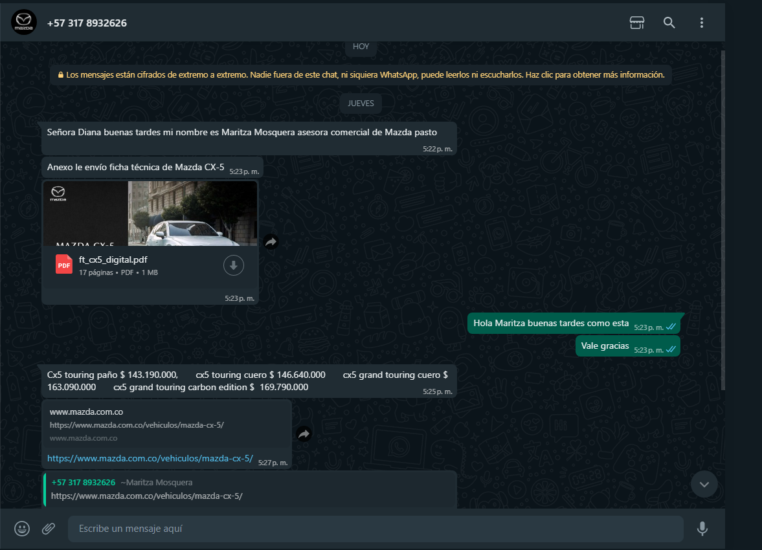
Task: Click the JUEVES date separator
Action: coord(361,104)
